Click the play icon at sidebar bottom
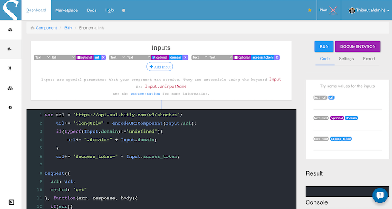The height and width of the screenshot is (209, 392). pyautogui.click(x=11, y=202)
